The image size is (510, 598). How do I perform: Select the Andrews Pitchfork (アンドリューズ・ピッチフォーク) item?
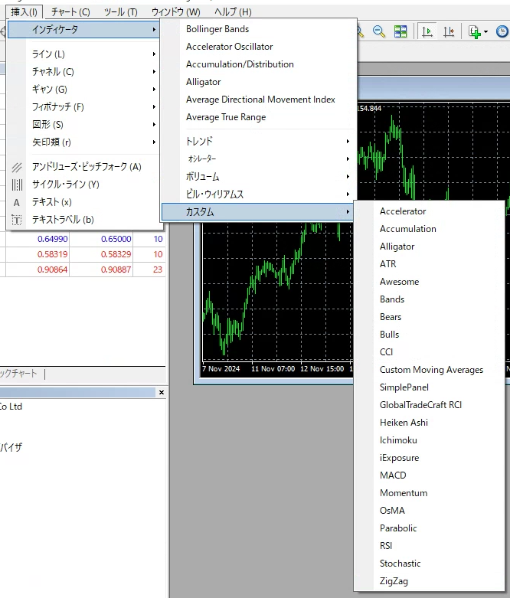click(x=86, y=167)
